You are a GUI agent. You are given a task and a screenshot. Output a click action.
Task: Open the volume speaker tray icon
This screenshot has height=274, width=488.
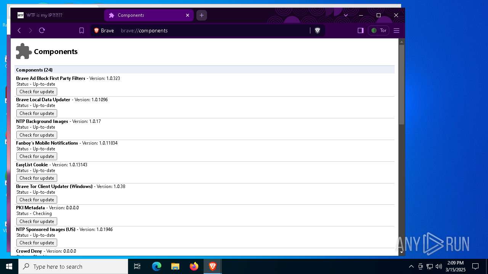point(439,266)
